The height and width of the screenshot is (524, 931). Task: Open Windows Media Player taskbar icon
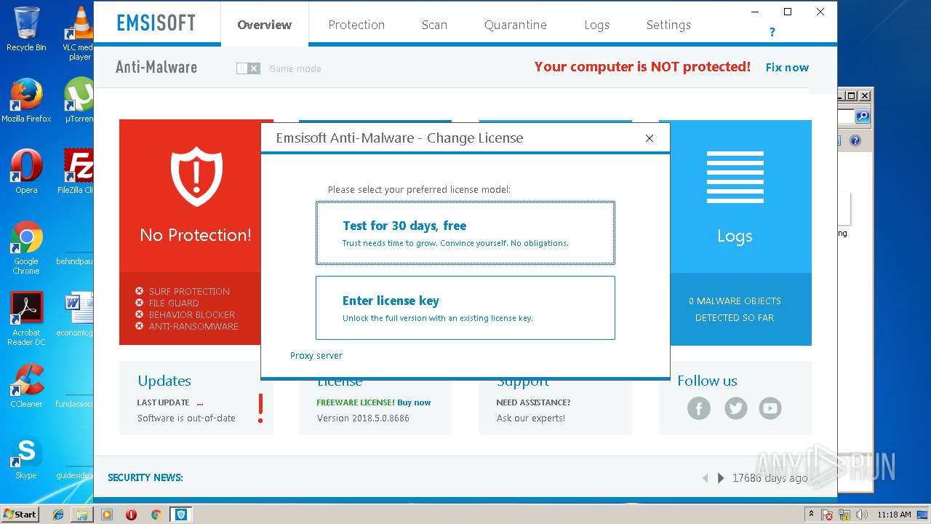pyautogui.click(x=107, y=515)
